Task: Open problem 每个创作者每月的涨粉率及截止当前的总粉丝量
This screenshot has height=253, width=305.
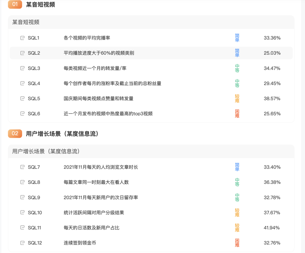Action: click(x=112, y=83)
